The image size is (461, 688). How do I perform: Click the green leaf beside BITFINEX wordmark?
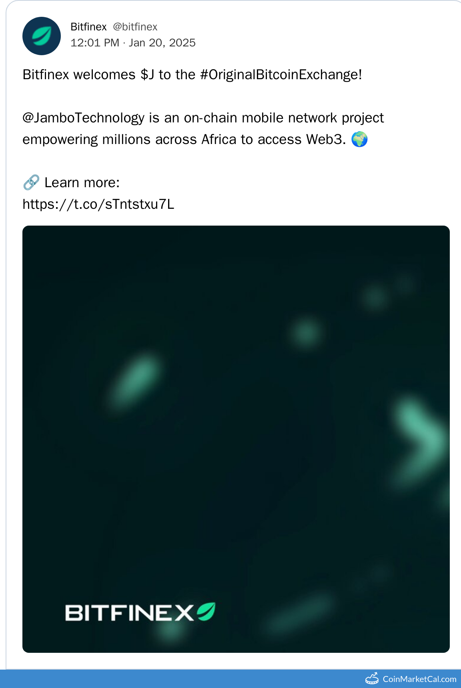tap(206, 612)
